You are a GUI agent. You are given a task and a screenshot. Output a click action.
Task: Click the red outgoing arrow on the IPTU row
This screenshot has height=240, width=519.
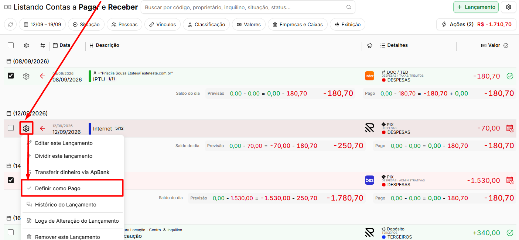42,76
